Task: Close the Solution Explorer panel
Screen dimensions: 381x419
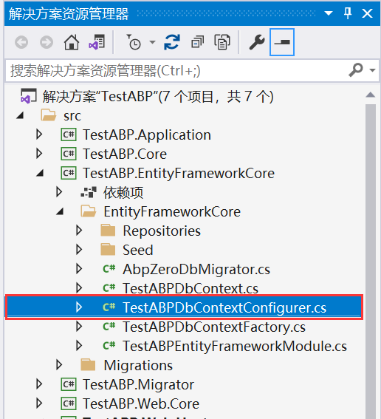Action: 367,13
